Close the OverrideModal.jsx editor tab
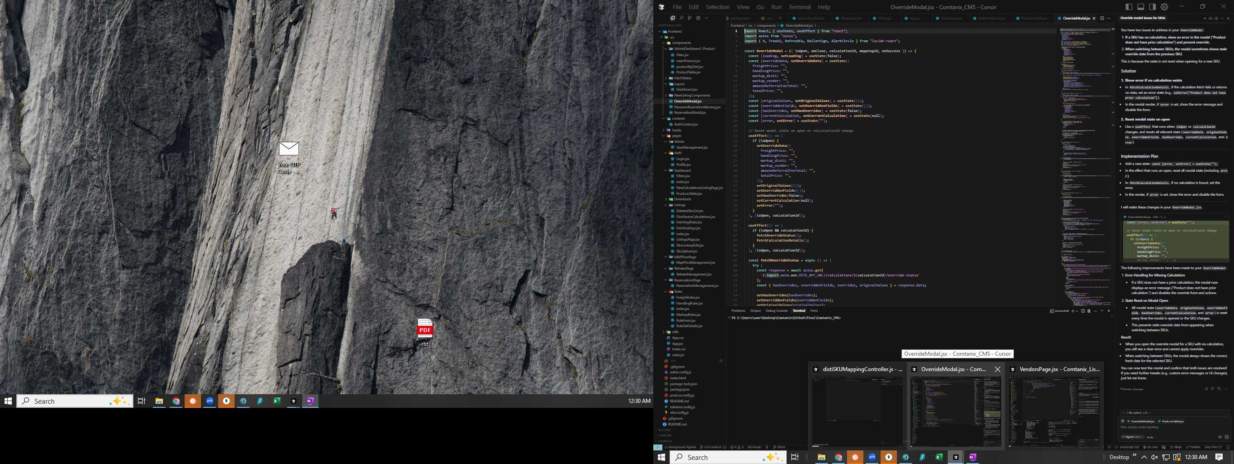This screenshot has width=1234, height=464. click(x=1094, y=18)
